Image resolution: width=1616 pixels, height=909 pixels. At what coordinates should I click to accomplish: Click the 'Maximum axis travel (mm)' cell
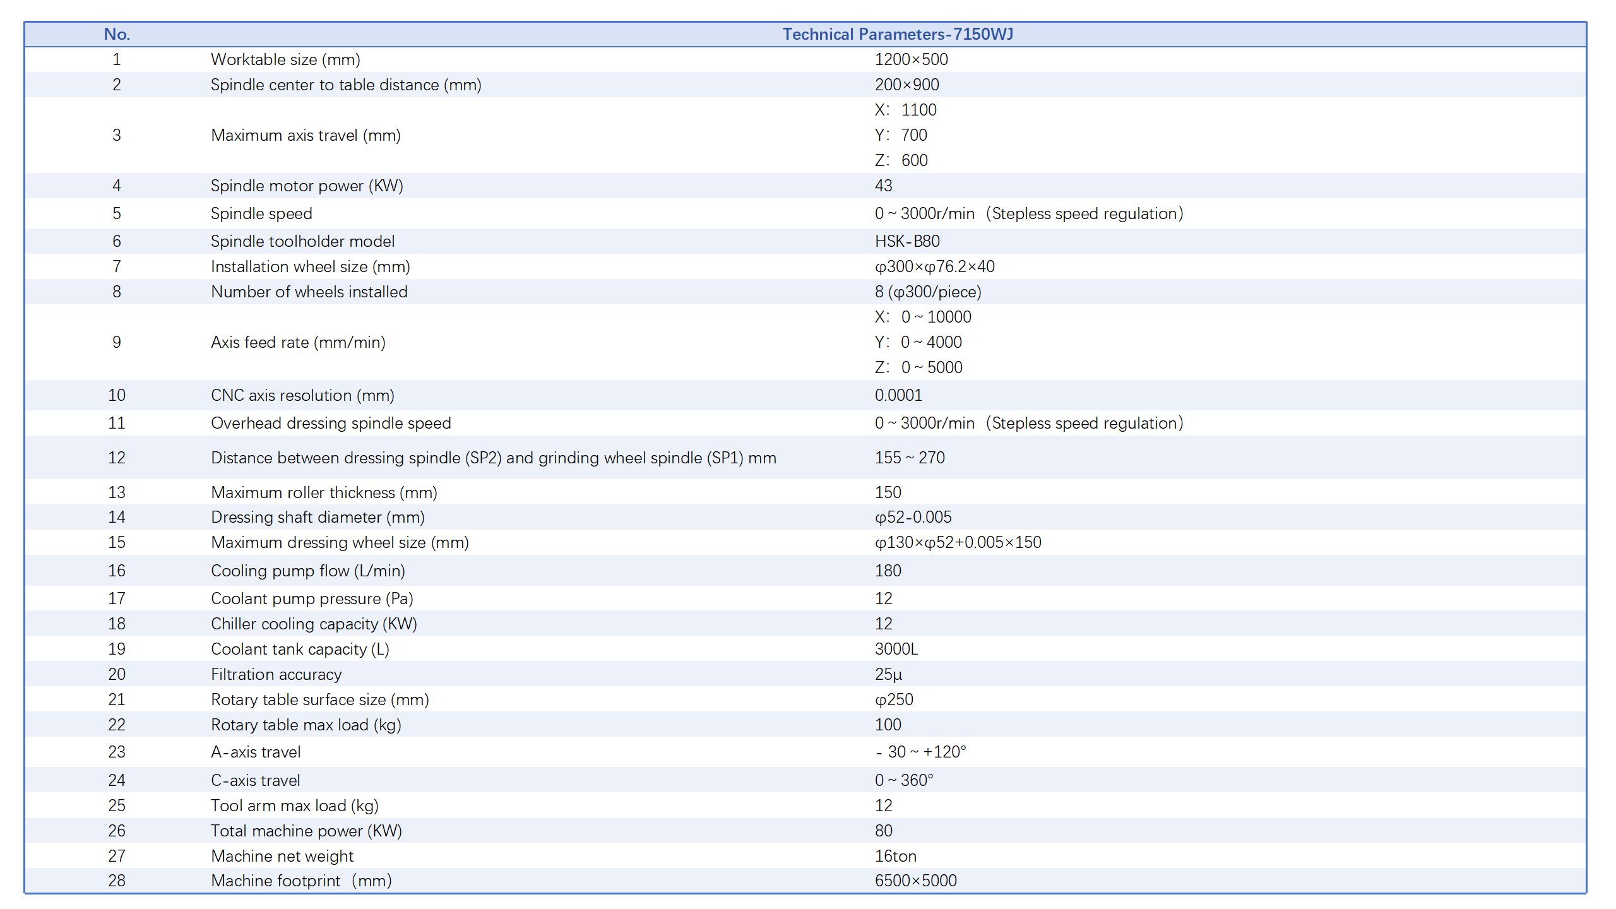306,135
